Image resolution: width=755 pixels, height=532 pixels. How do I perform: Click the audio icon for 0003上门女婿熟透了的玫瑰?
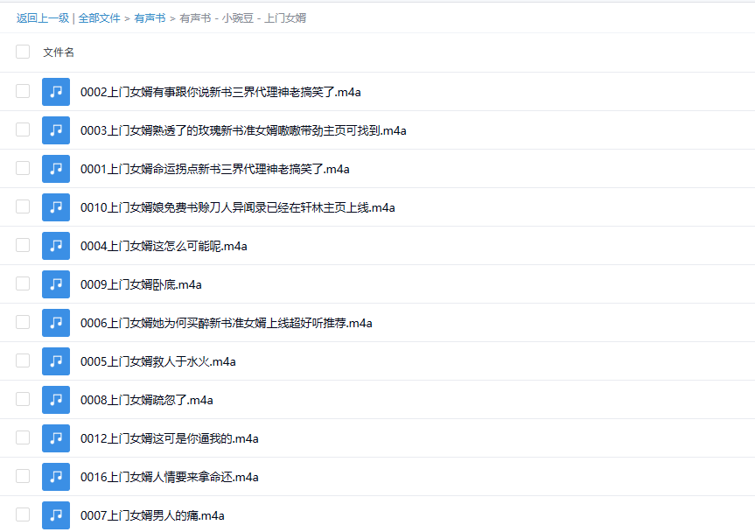click(x=55, y=129)
